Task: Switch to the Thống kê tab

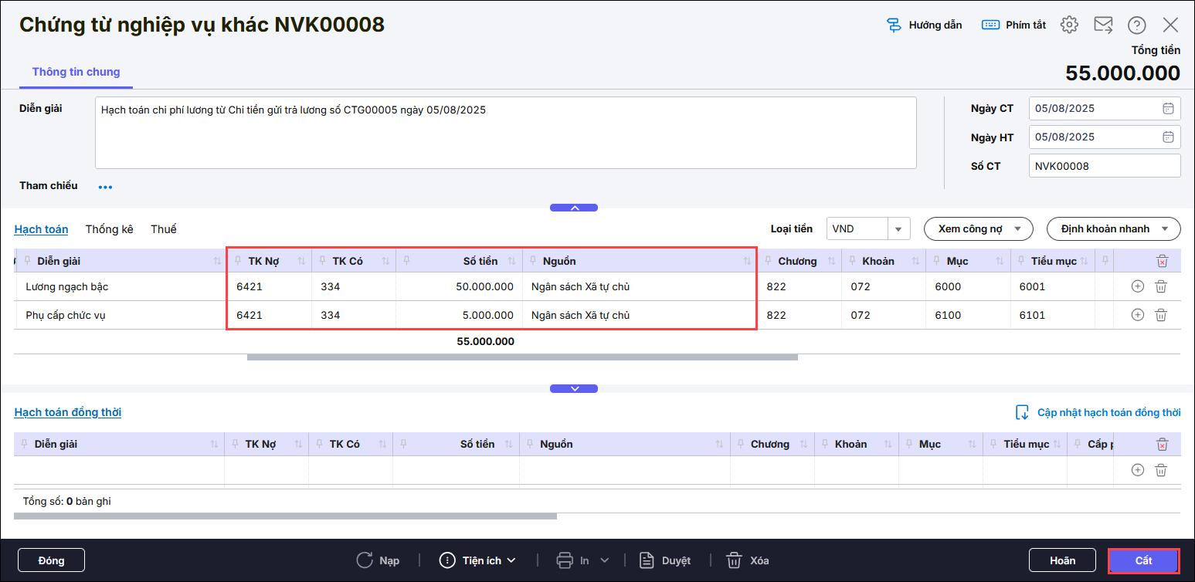Action: click(109, 229)
